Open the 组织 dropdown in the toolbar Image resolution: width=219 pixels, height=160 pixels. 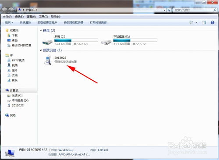pos(9,22)
